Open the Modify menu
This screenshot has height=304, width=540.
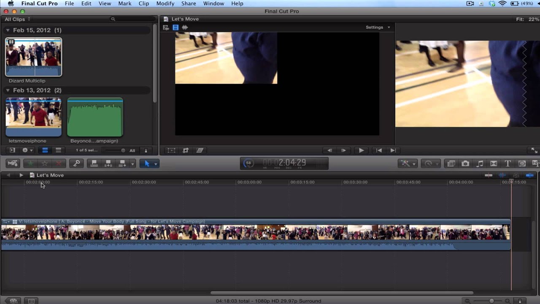click(x=165, y=3)
